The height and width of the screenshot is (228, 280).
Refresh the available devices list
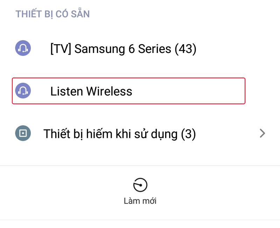coord(140,191)
